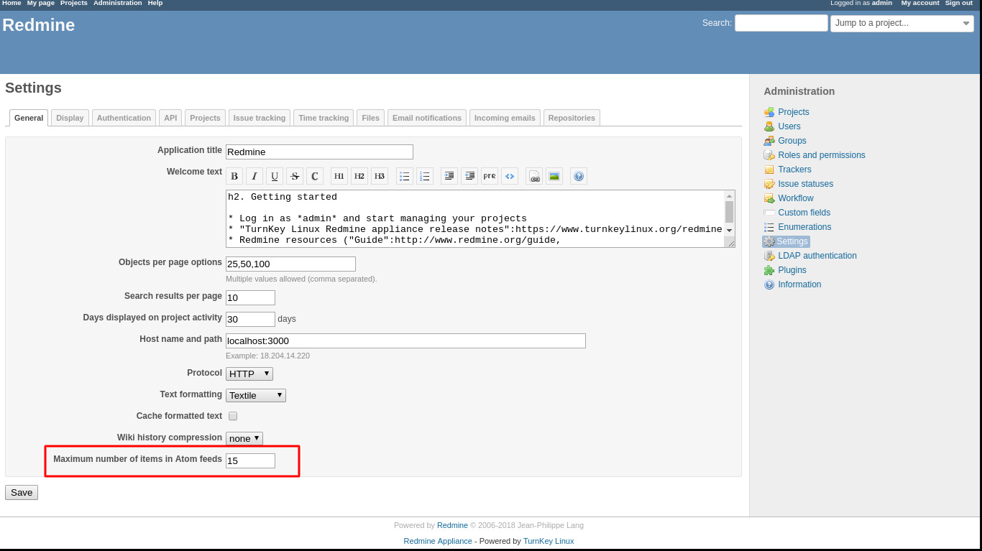
Task: Insert preformatted text with the pre icon
Action: (x=490, y=175)
